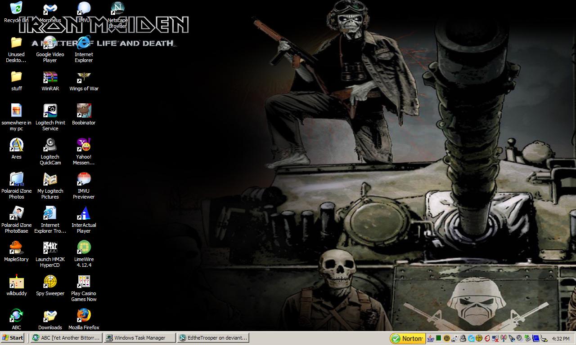
Task: Launch the Mozilla Firefox desktop shortcut
Action: tap(84, 319)
